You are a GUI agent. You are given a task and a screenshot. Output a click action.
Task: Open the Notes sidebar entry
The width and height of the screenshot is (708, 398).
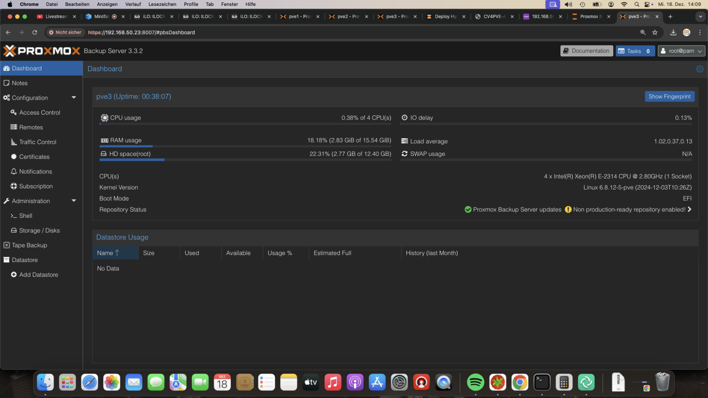click(41, 83)
